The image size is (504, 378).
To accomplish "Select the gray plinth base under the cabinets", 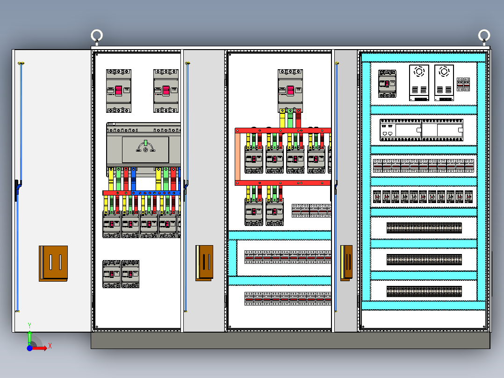I will tap(291, 341).
